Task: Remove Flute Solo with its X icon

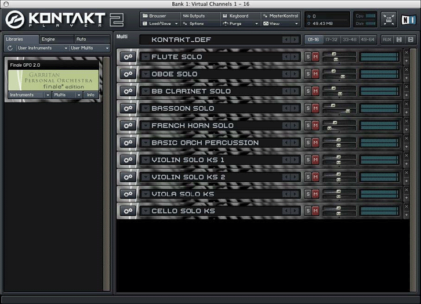Action: (407, 53)
